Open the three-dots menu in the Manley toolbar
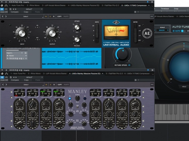 [x=152, y=84]
